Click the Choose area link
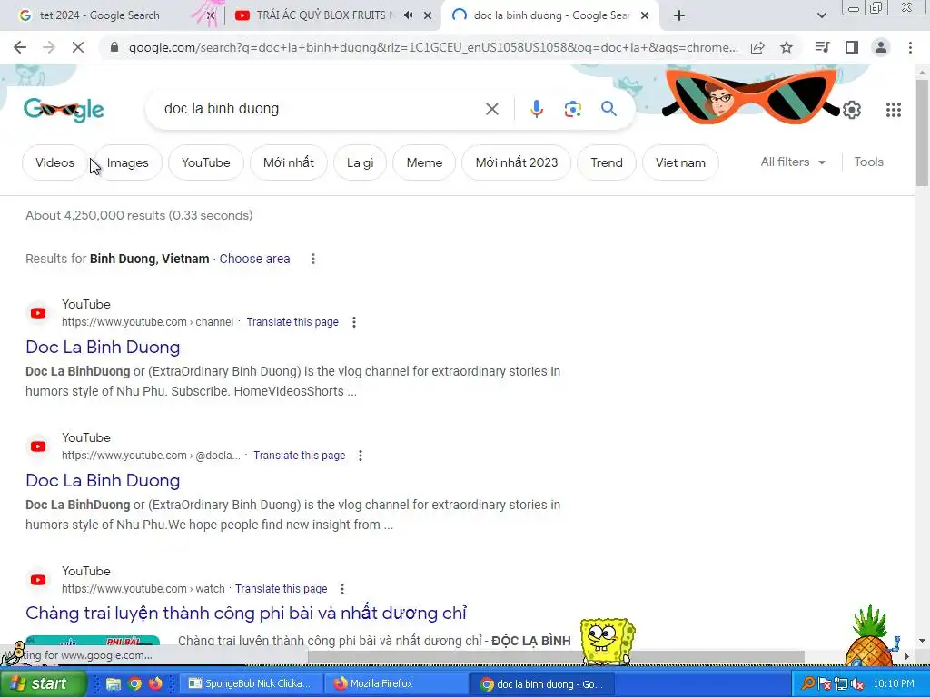This screenshot has width=930, height=697. pyautogui.click(x=254, y=259)
